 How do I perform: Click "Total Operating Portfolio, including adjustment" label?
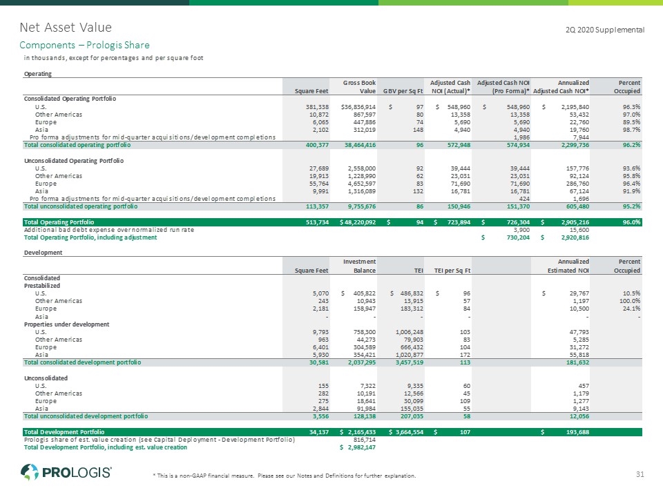(x=90, y=237)
